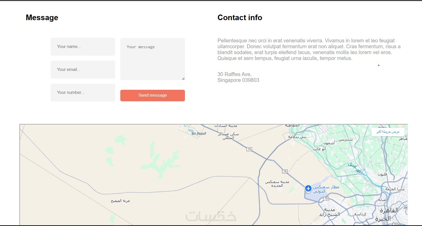Viewport: 422px width, 226px height.
Task: Select the Your number input box
Action: (x=83, y=93)
